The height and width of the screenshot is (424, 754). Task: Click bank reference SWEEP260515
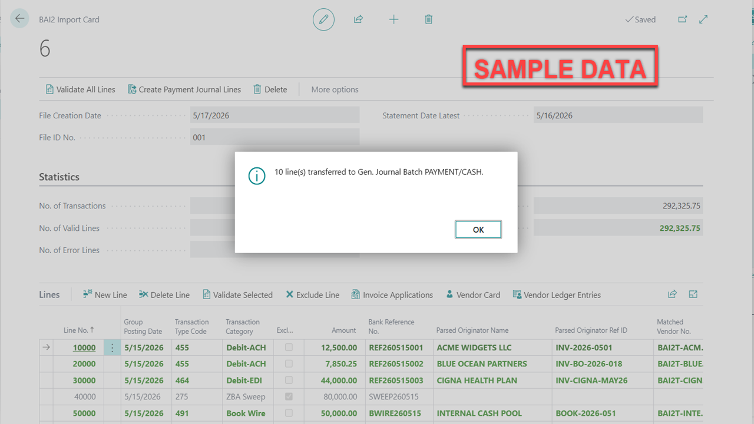(x=393, y=397)
